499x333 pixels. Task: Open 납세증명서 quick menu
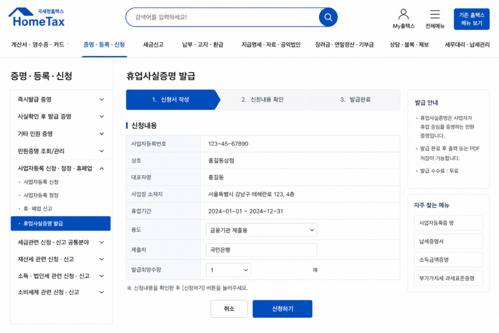tap(448, 241)
